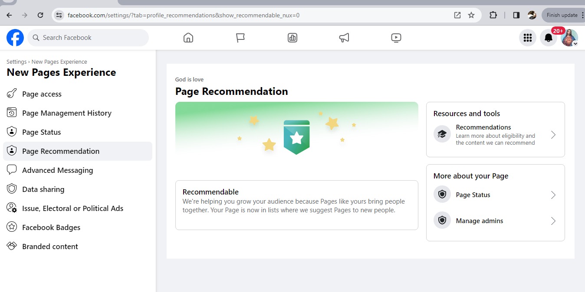Image resolution: width=585 pixels, height=292 pixels.
Task: Toggle the browser side panel
Action: click(x=516, y=15)
